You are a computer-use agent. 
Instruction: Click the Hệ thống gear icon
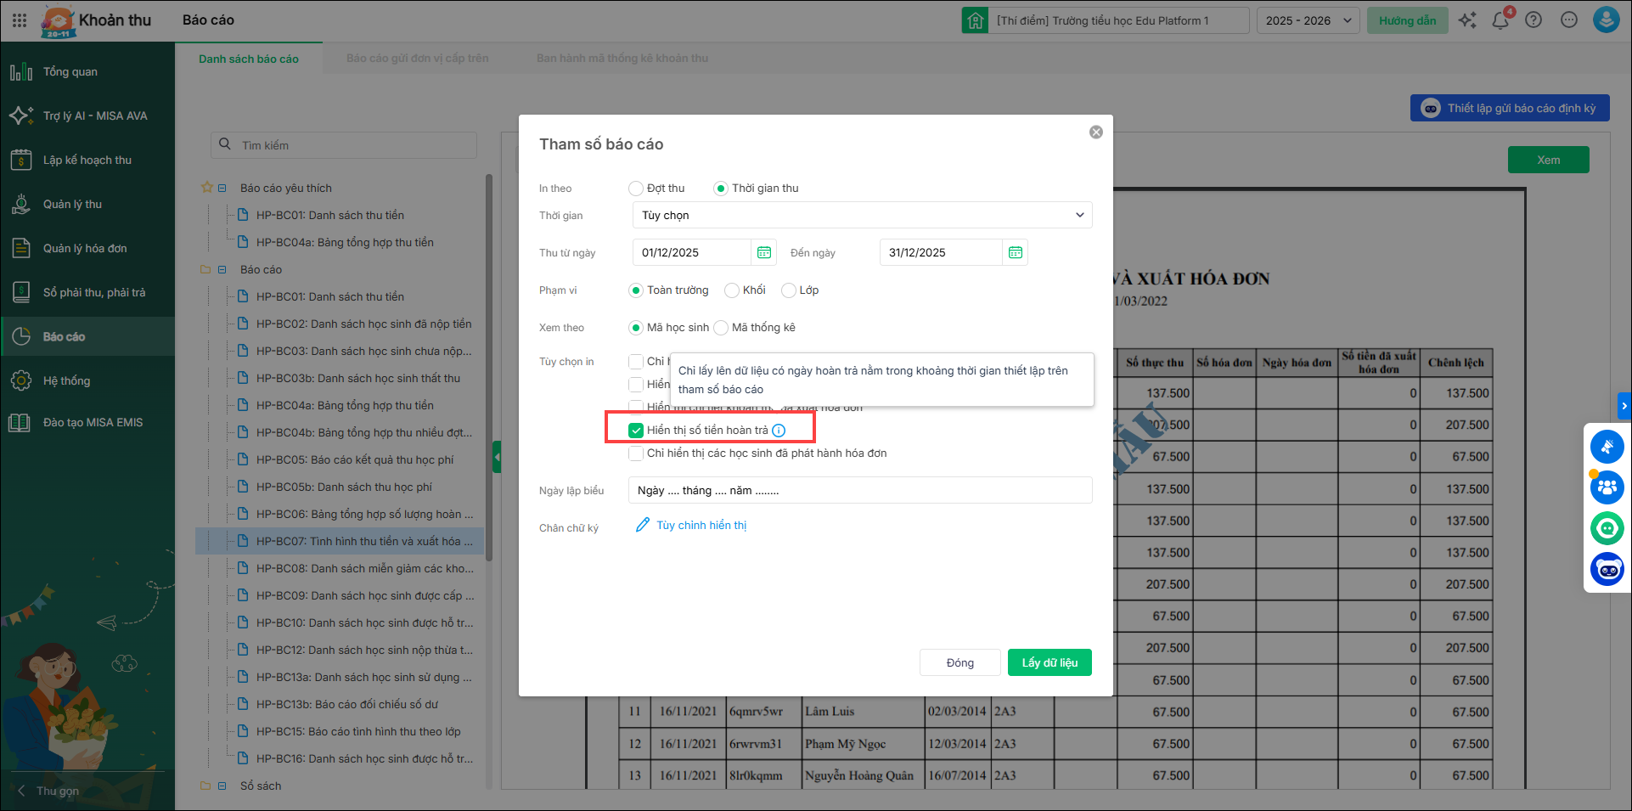tap(21, 381)
